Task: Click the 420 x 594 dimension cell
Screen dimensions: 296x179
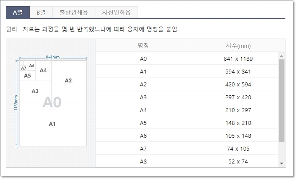Action: [x=234, y=85]
